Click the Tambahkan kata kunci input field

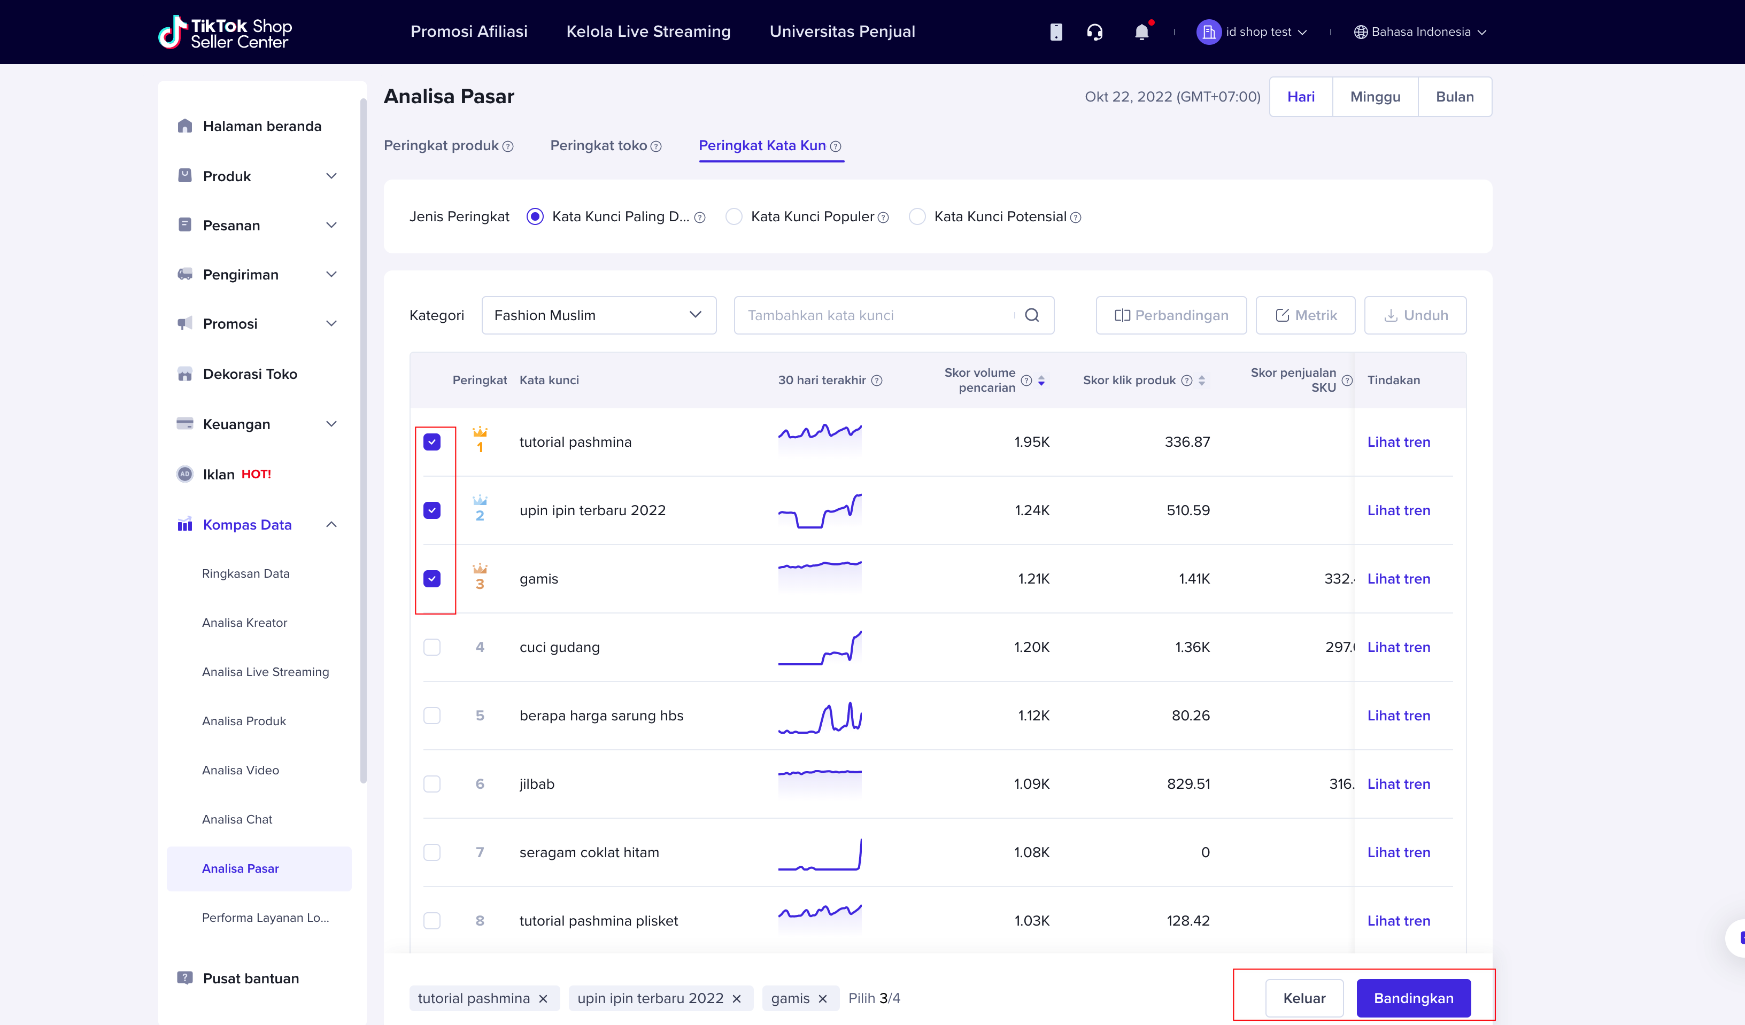[x=874, y=316]
